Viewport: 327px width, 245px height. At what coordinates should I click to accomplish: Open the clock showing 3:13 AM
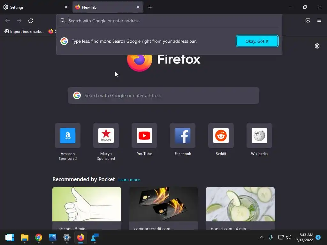pyautogui.click(x=304, y=237)
